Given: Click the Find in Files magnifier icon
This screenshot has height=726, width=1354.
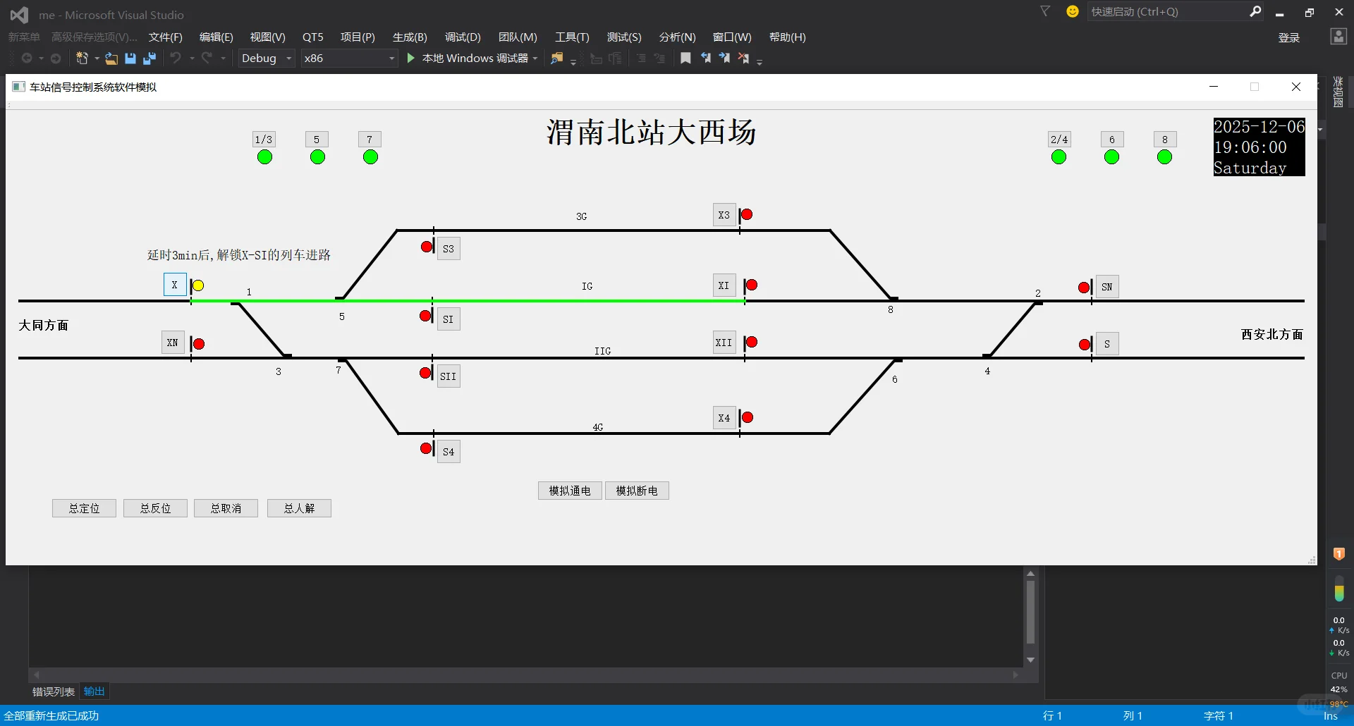Looking at the screenshot, I should point(556,59).
